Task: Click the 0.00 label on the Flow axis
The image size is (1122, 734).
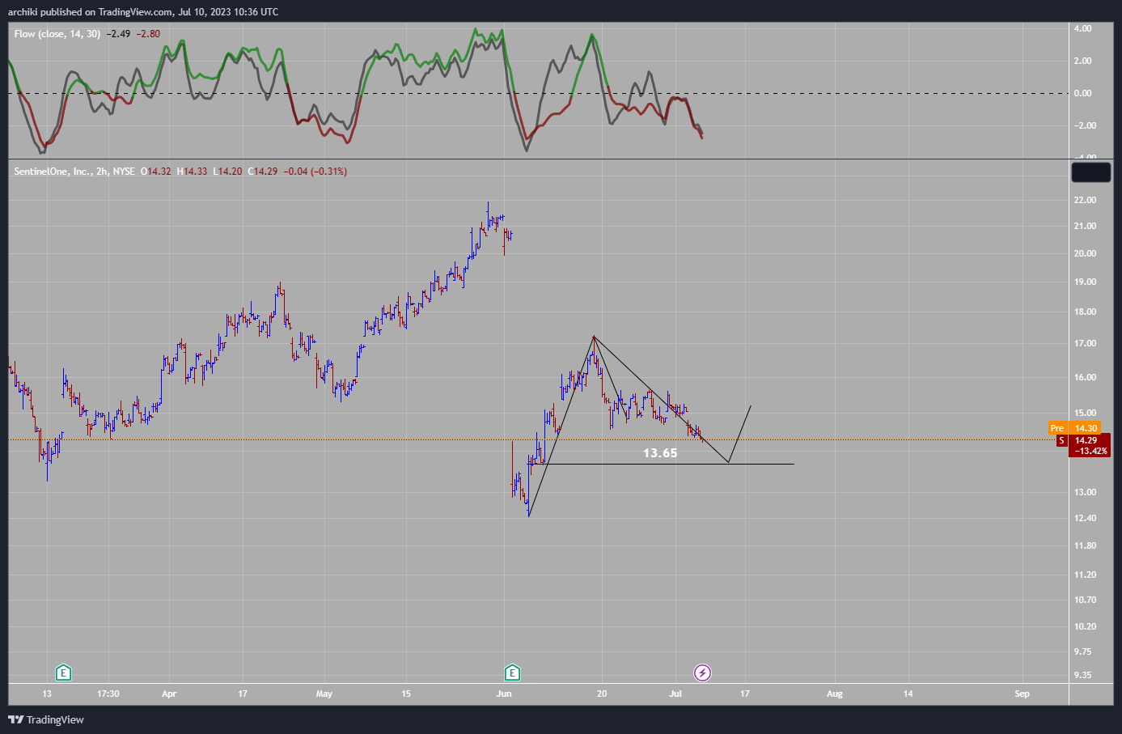Action: click(x=1082, y=93)
